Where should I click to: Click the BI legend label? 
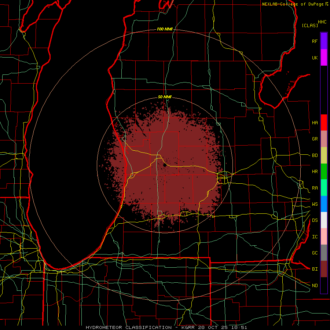315,269
